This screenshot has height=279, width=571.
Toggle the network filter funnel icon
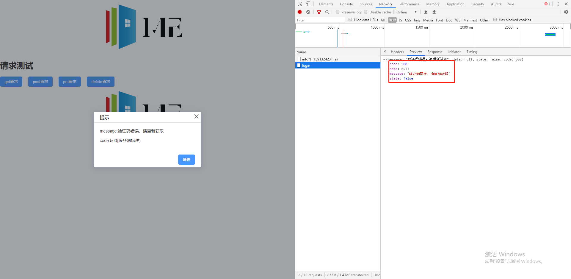point(319,12)
